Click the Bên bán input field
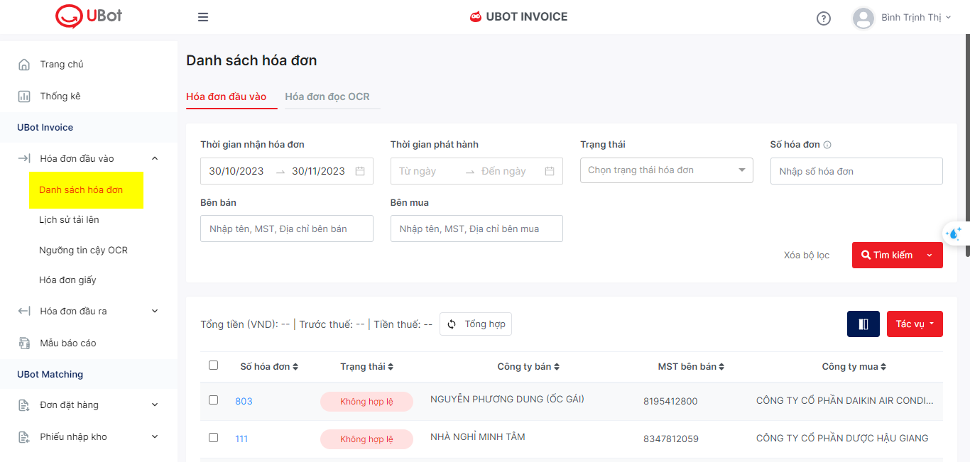Screen dimensions: 970x462 (x=287, y=229)
